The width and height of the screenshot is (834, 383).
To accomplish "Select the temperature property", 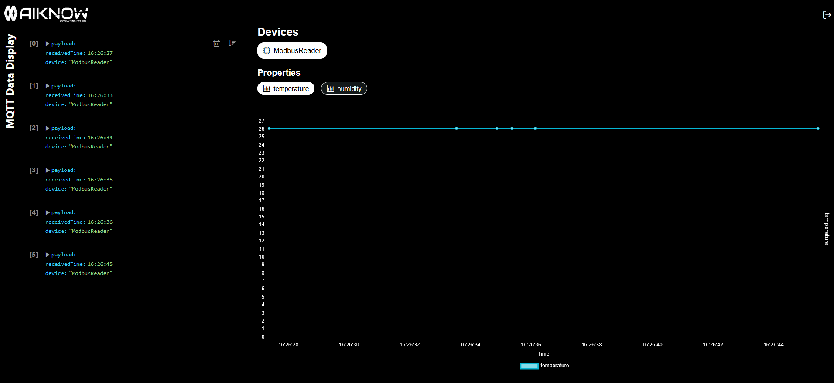I will point(286,88).
